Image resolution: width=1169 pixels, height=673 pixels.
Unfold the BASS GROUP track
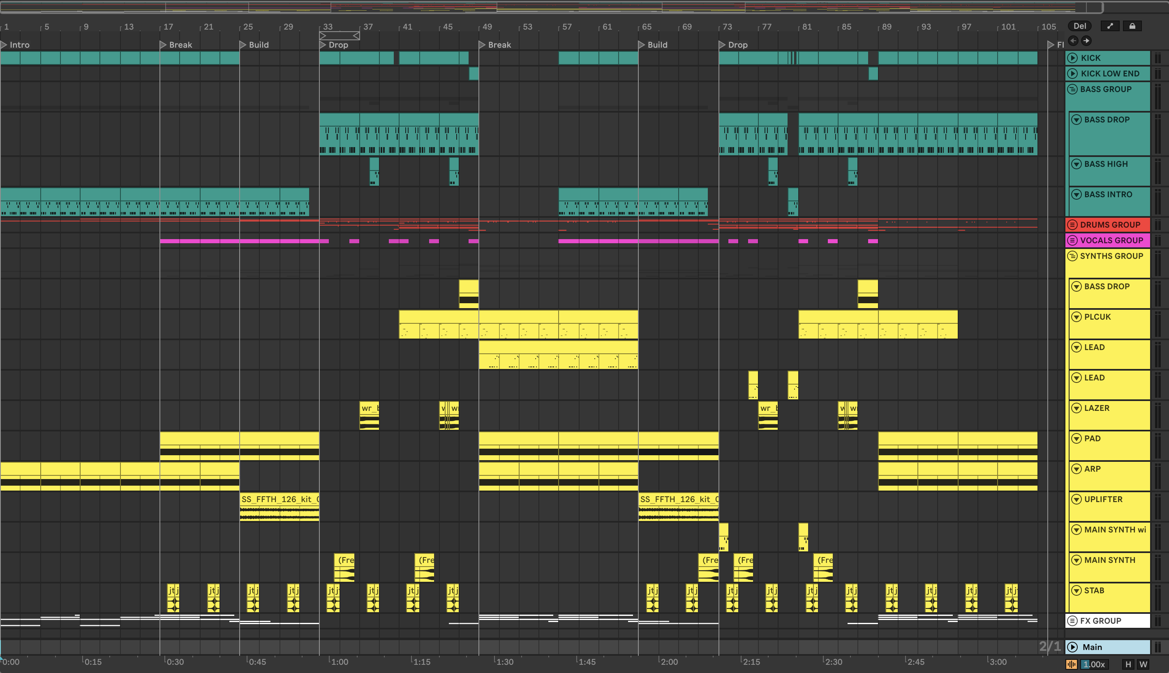pos(1072,89)
